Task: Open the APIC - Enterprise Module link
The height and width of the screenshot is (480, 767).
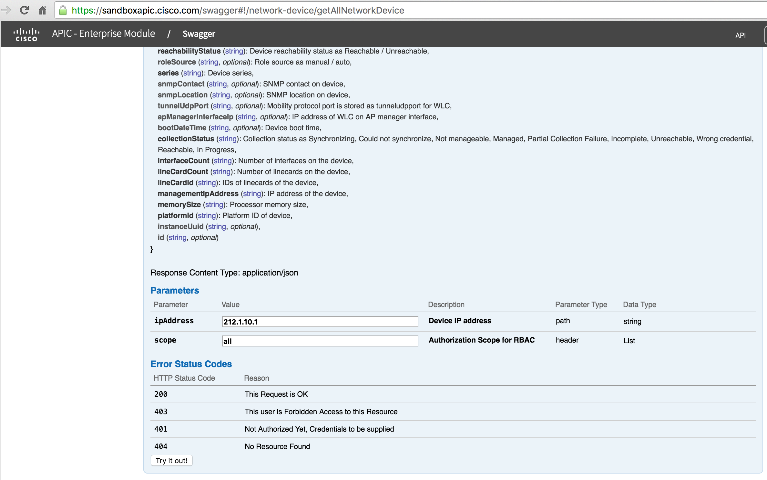Action: [104, 34]
